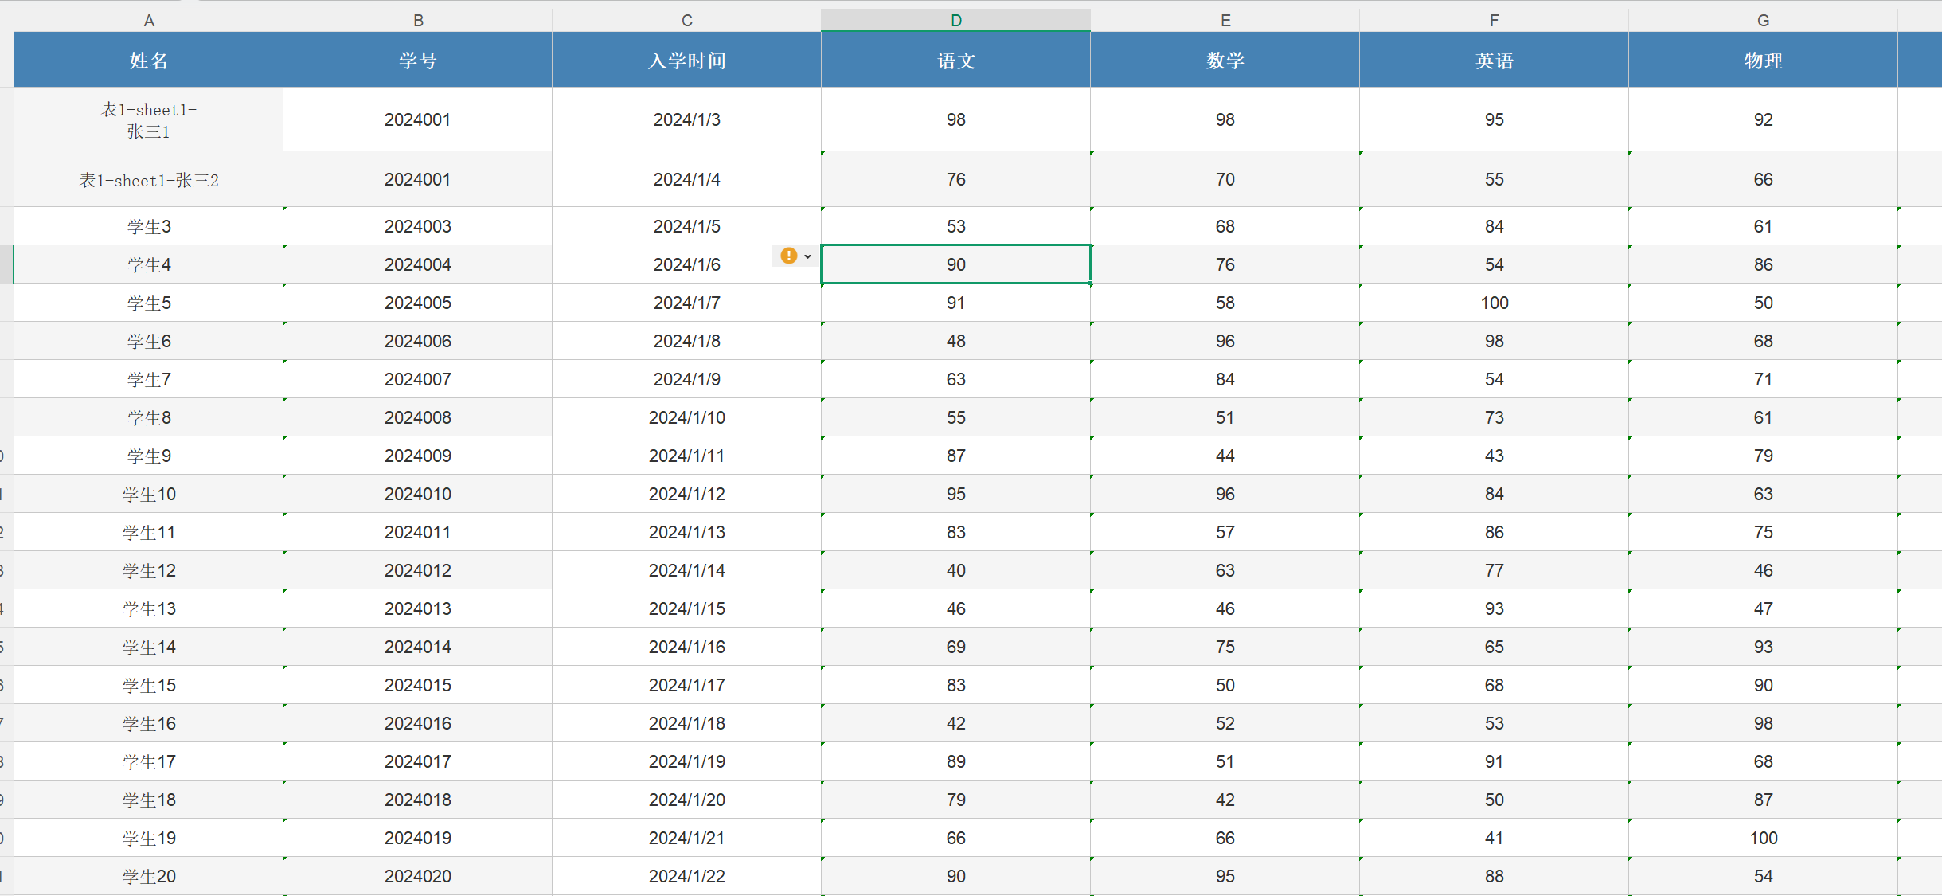Click 学生19 物理 score of 100
The image size is (1942, 896).
1763,838
